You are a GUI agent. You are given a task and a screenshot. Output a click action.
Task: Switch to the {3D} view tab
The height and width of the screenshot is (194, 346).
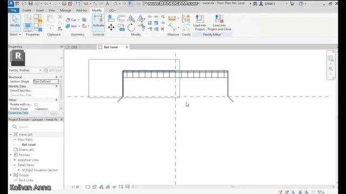tap(74, 47)
